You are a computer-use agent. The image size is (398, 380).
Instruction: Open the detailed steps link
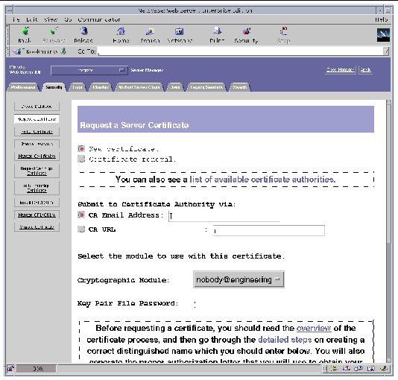[285, 340]
